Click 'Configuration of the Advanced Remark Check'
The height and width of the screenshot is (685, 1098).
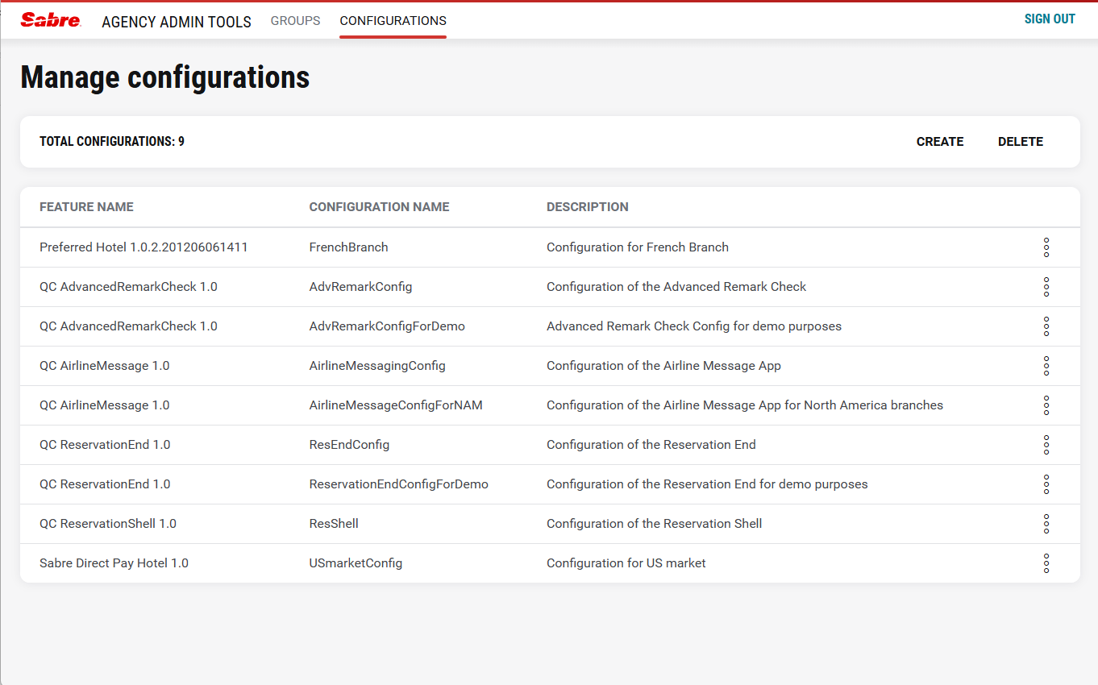tap(676, 287)
